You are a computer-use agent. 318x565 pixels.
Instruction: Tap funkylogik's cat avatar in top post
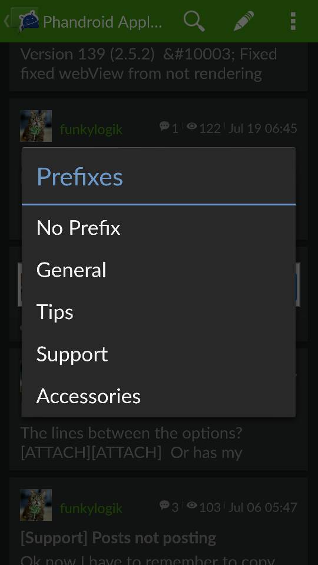tap(36, 126)
